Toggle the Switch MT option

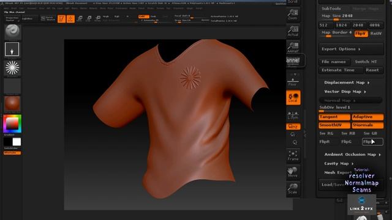click(x=366, y=62)
